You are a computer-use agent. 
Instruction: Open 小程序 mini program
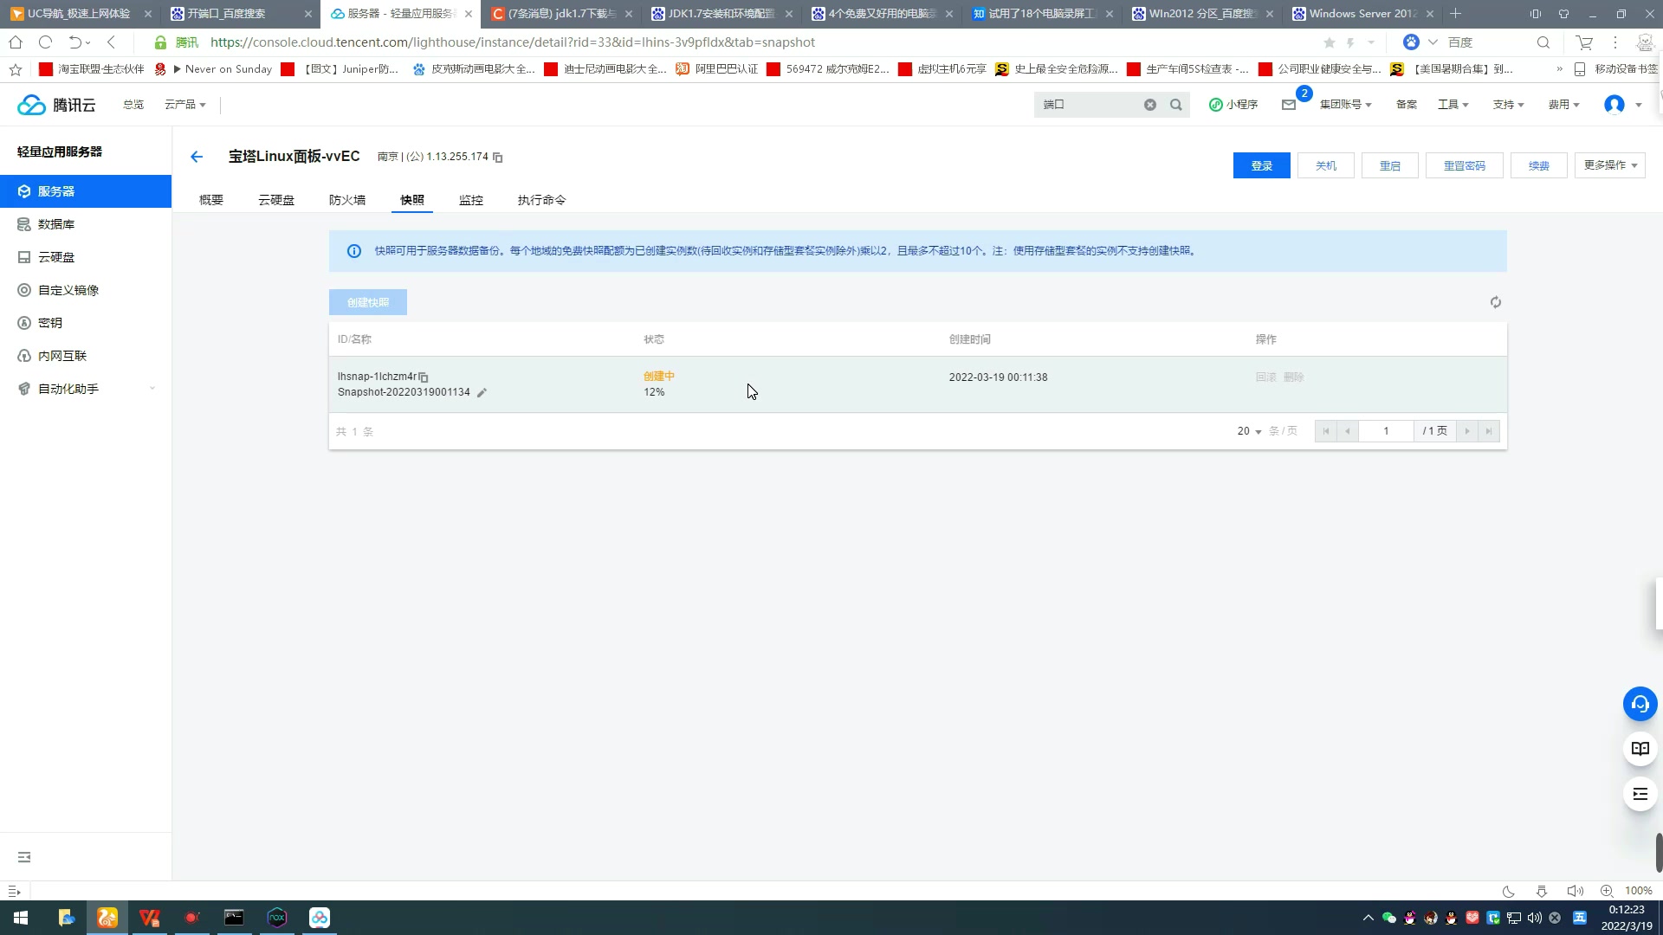click(1233, 105)
